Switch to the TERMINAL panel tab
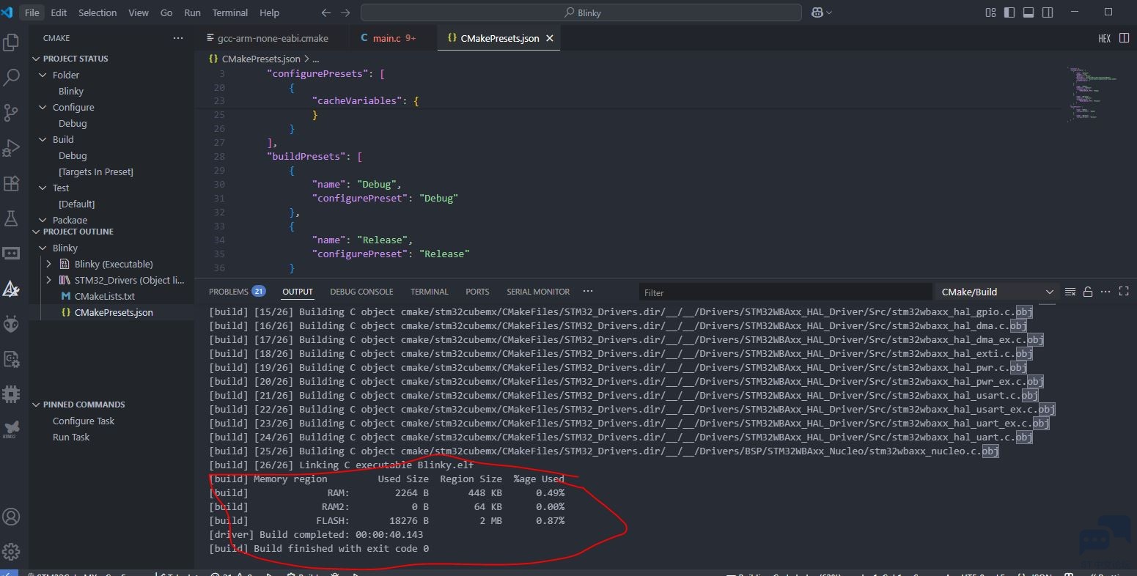1137x576 pixels. pos(429,292)
